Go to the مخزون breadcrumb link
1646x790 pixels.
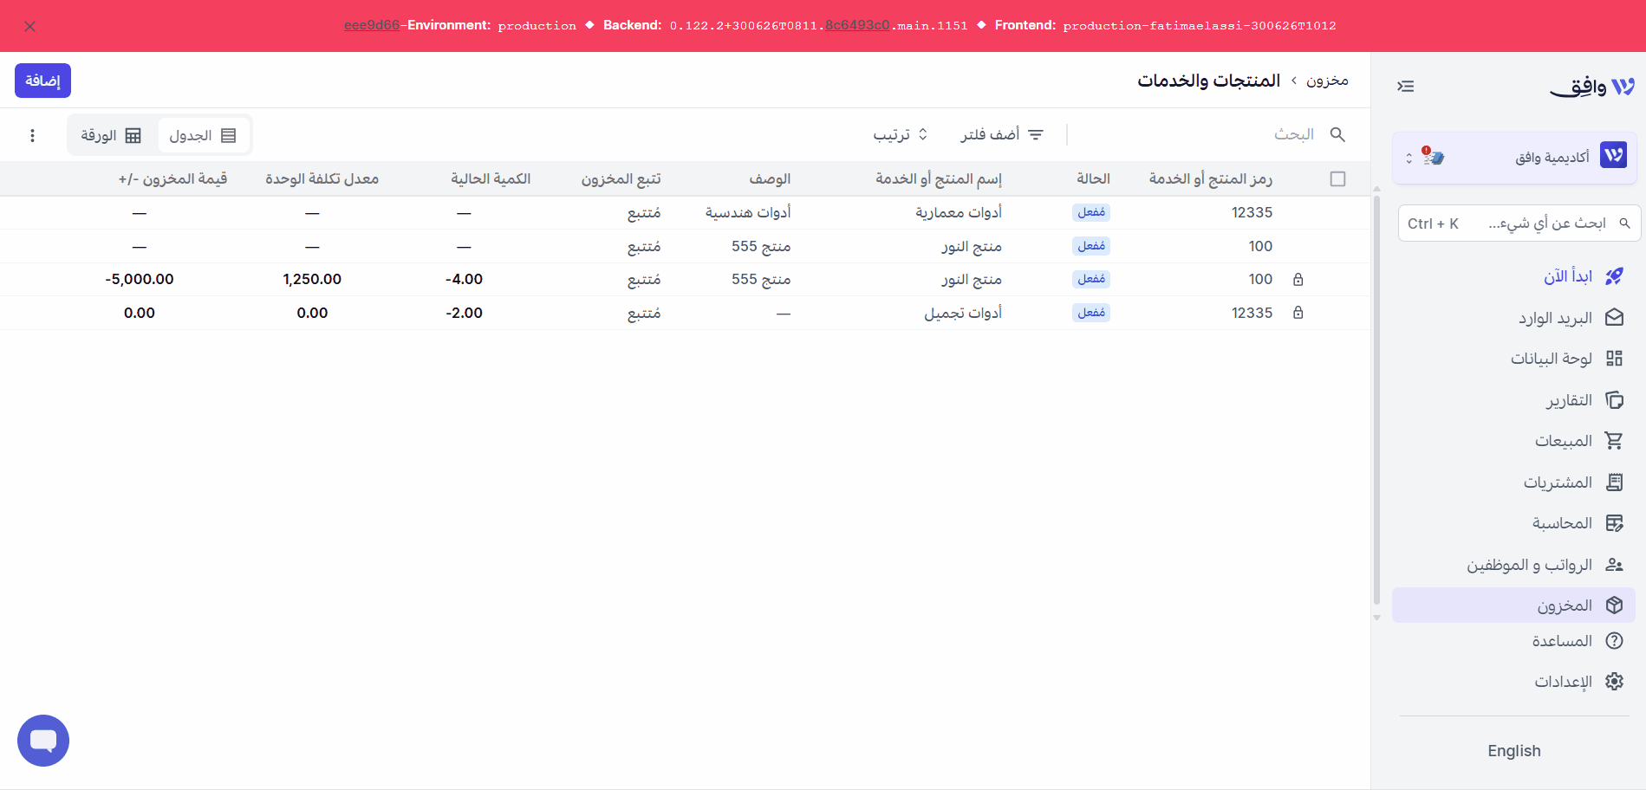(x=1328, y=81)
